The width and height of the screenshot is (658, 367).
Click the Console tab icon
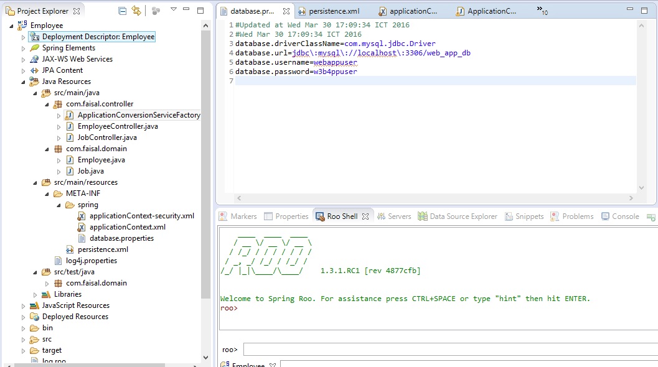point(605,216)
